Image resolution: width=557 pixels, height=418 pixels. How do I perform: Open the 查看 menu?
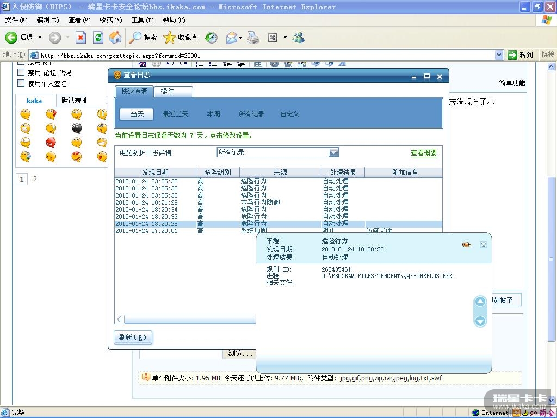[x=79, y=20]
